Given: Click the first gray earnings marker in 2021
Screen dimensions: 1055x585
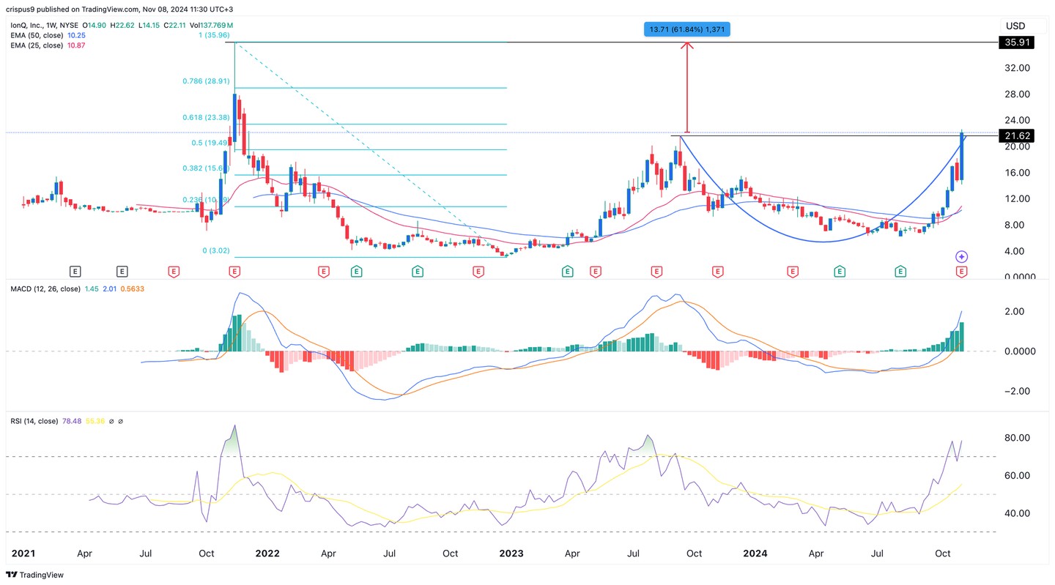Looking at the screenshot, I should pyautogui.click(x=75, y=272).
